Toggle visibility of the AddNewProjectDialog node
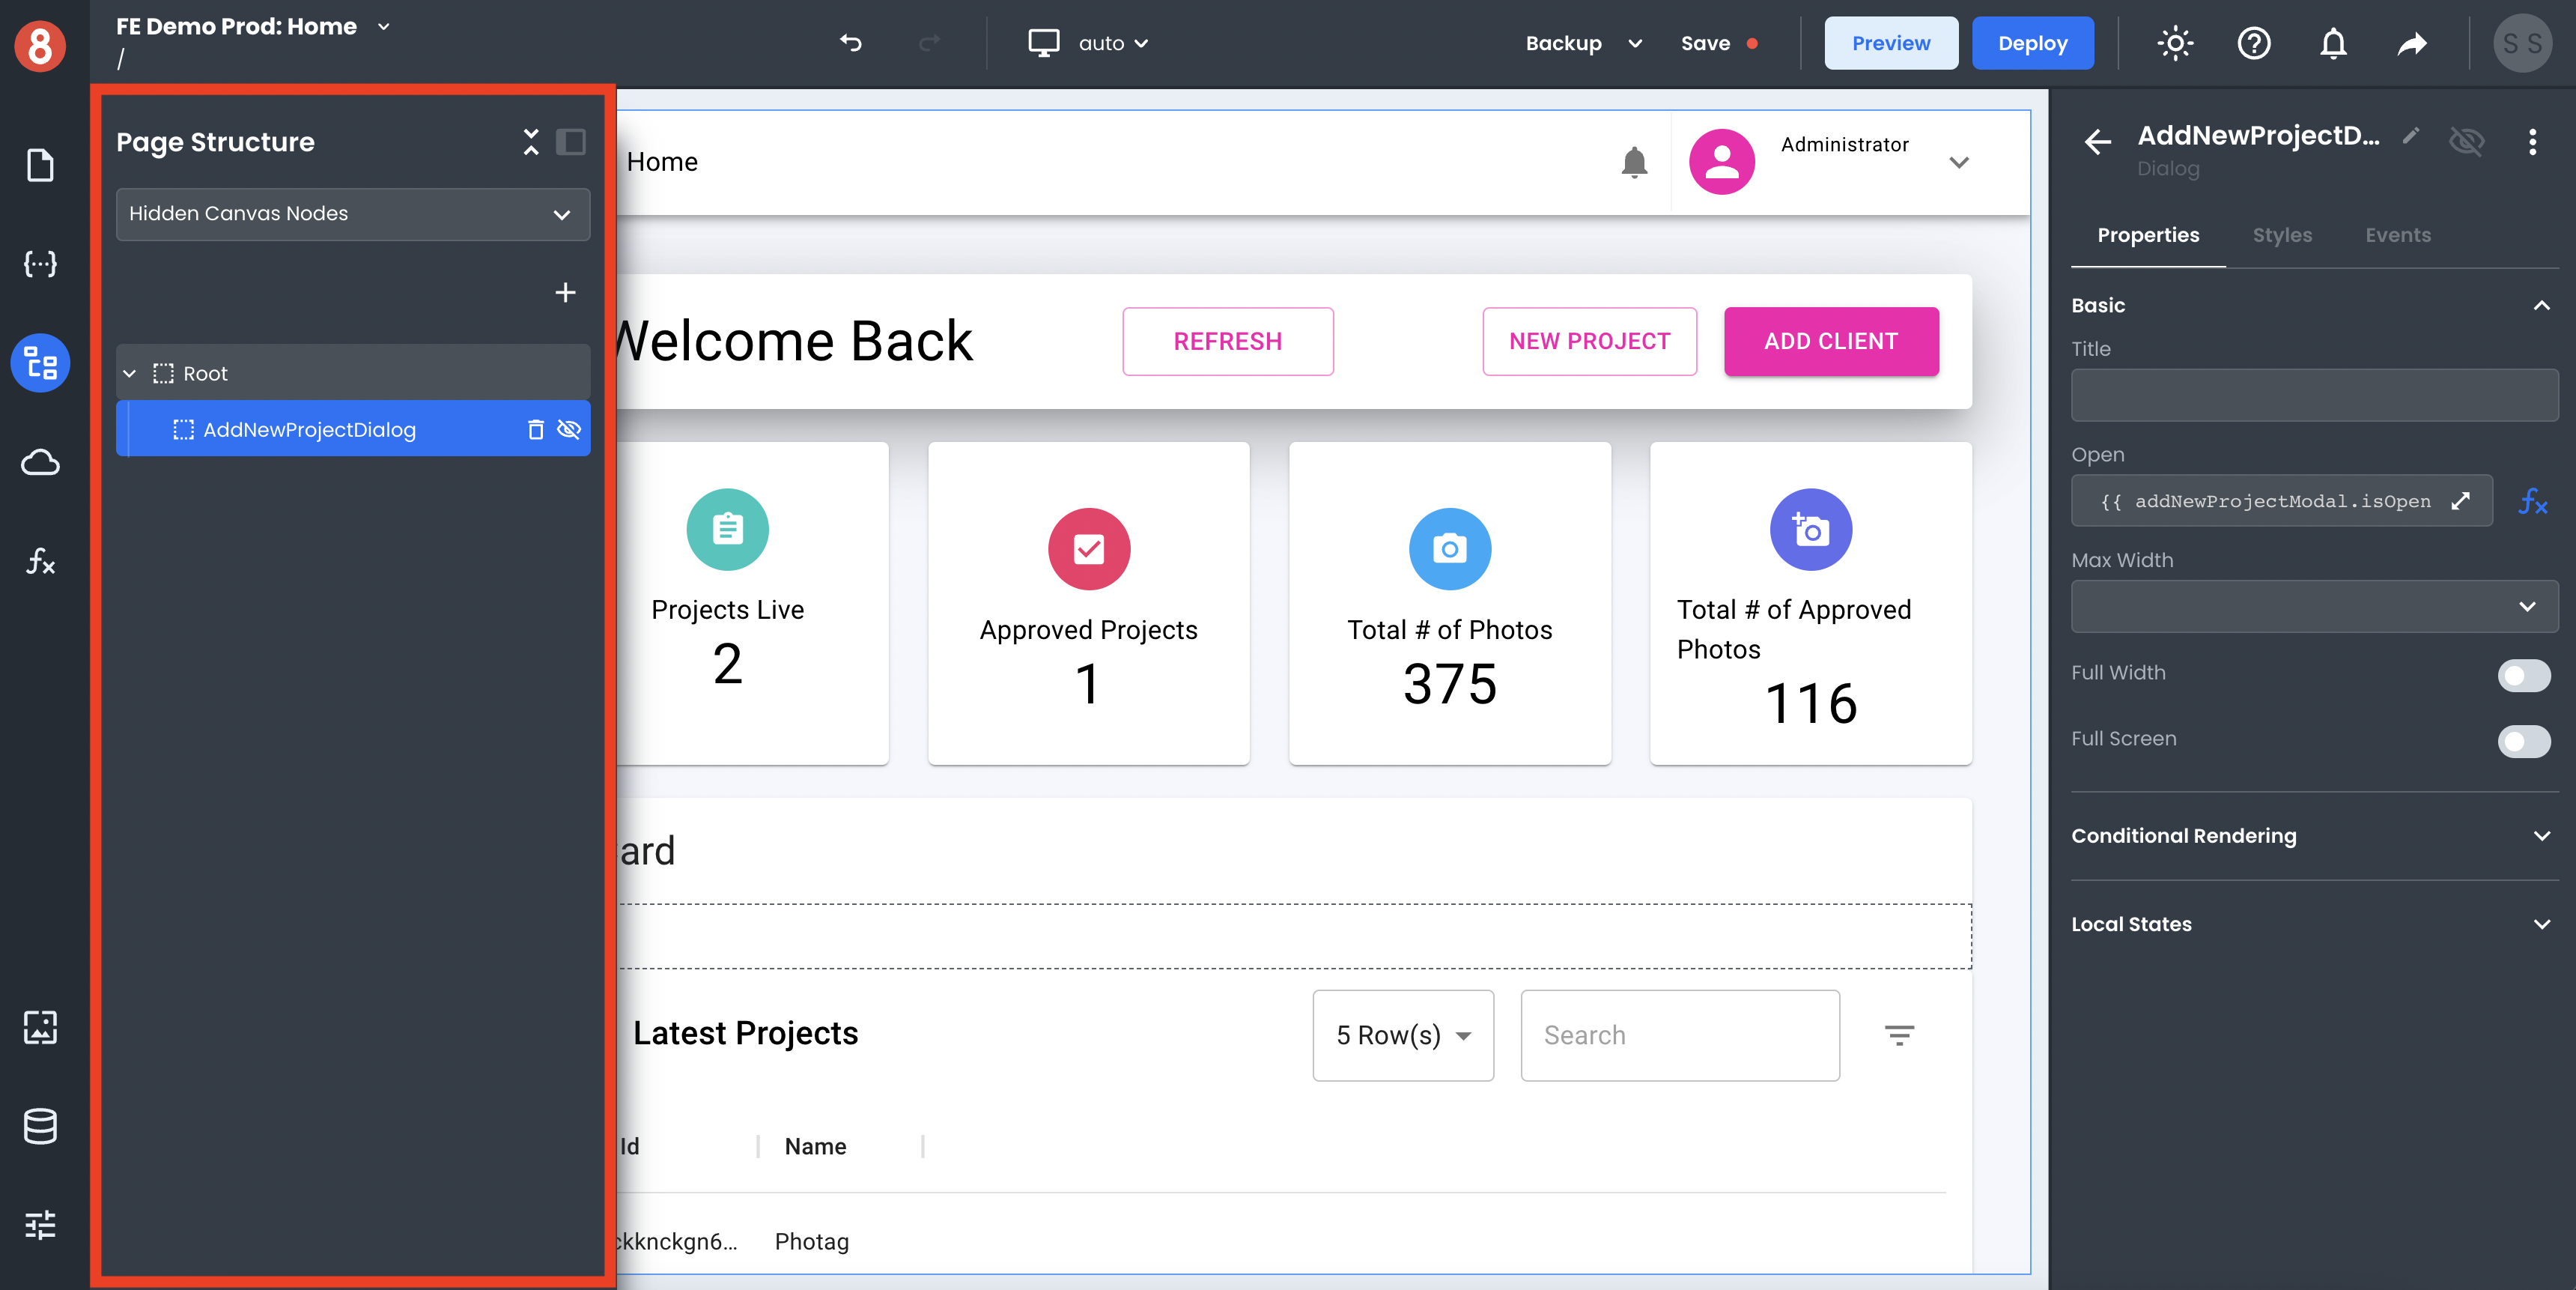2576x1290 pixels. pyautogui.click(x=569, y=429)
